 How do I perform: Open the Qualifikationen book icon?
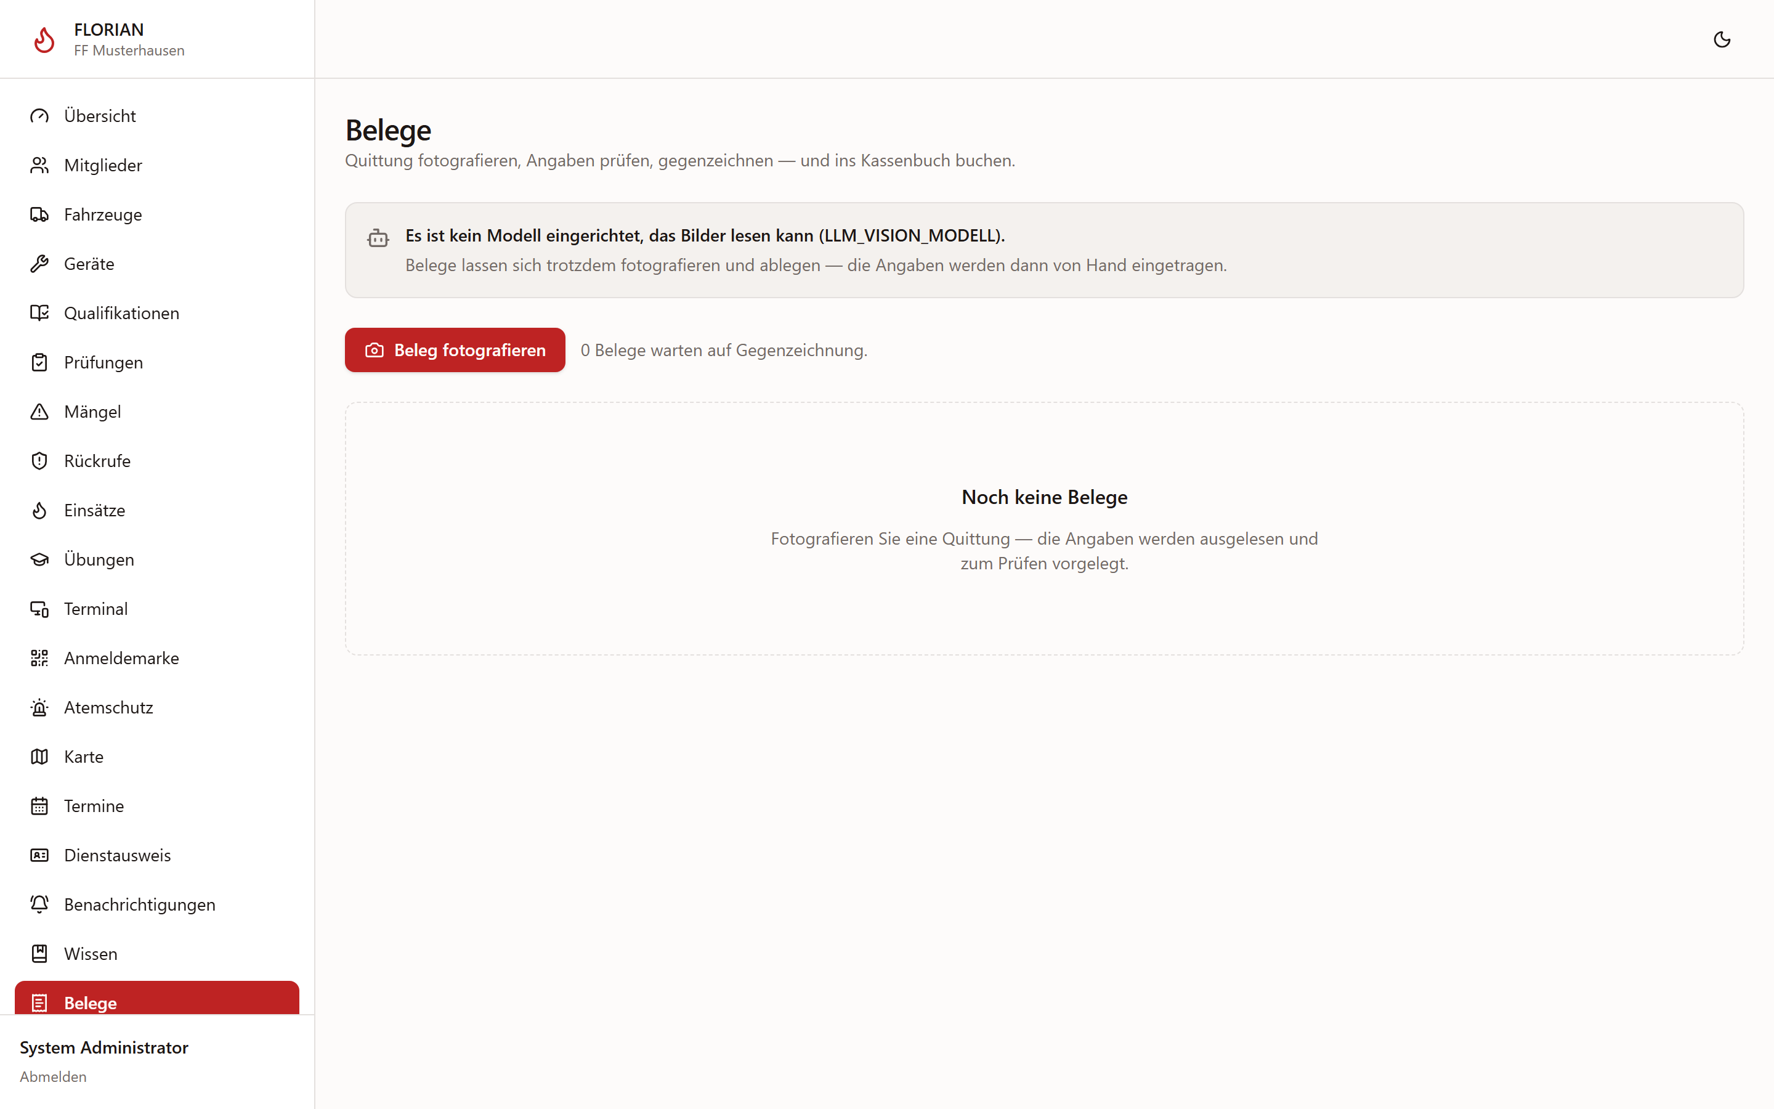pos(39,313)
